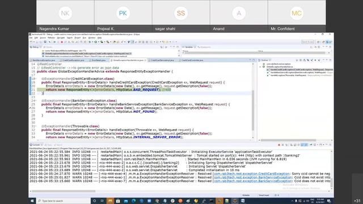Click the Clear Console icon
Screen dimensions: 363x204
tap(291, 145)
